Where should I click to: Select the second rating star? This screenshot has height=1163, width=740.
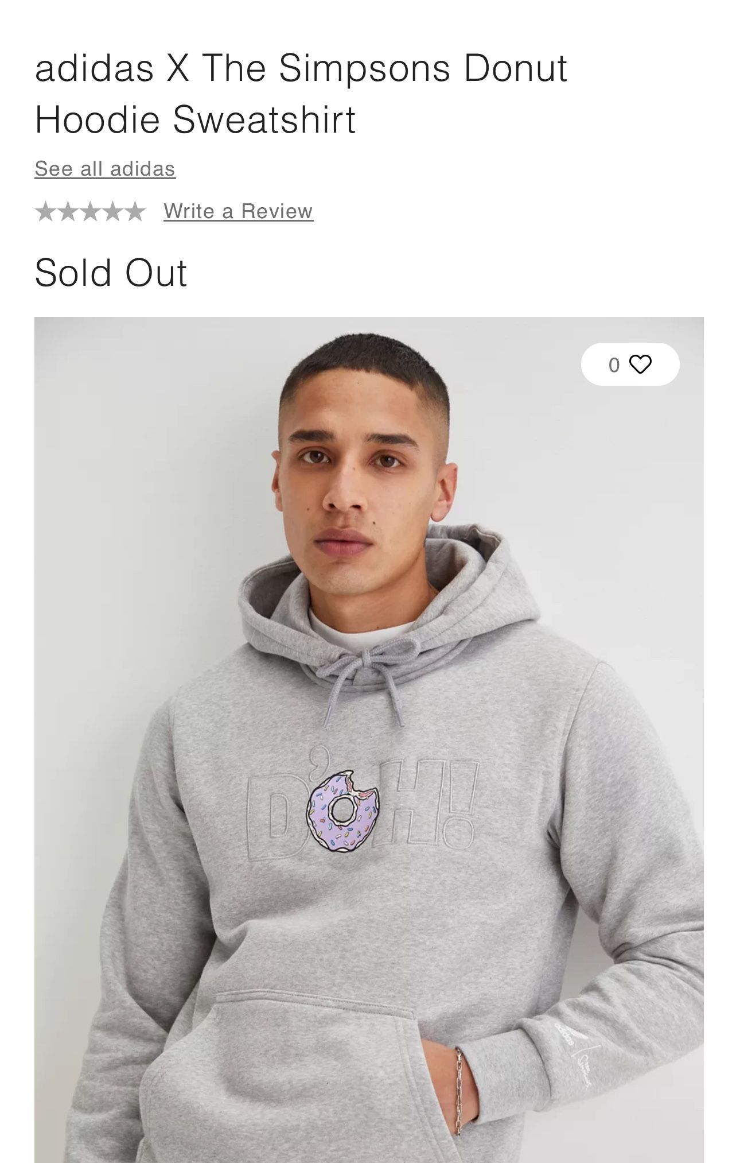point(68,212)
